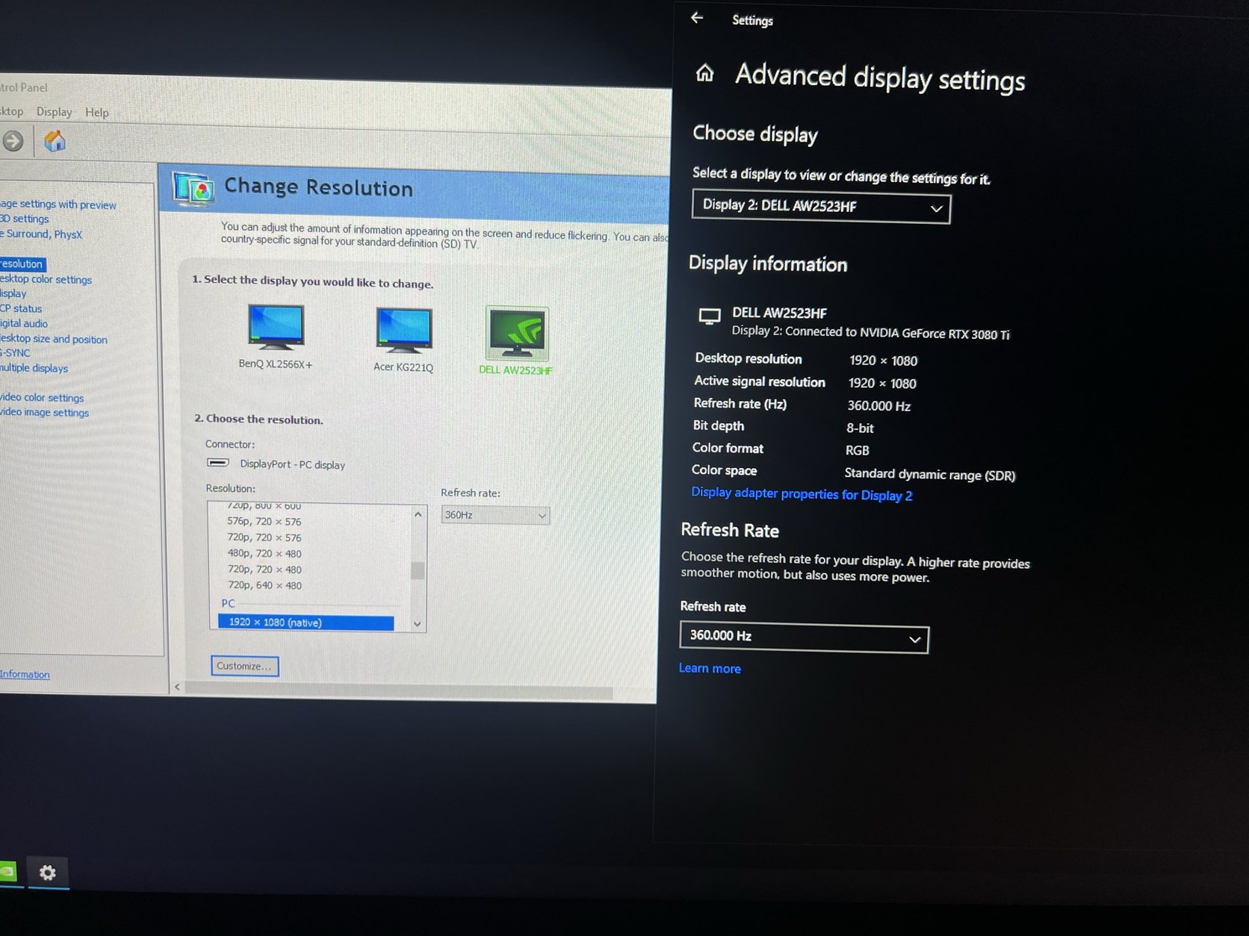Click the Learn more link
This screenshot has height=936, width=1249.
[710, 668]
